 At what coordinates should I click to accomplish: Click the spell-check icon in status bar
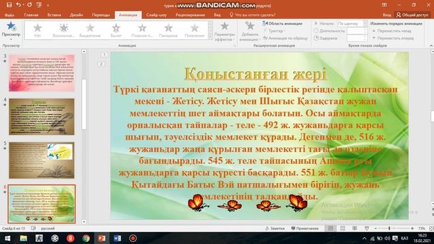(33, 228)
